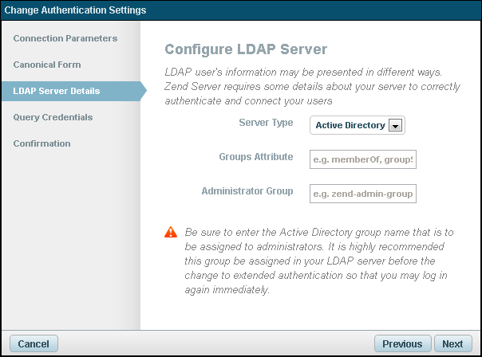Select the Canonical Form step
This screenshot has height=357, width=482.
pyautogui.click(x=47, y=65)
